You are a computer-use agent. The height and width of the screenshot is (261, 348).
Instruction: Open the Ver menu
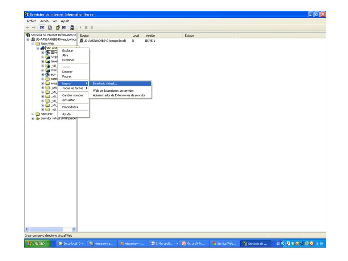(x=55, y=21)
